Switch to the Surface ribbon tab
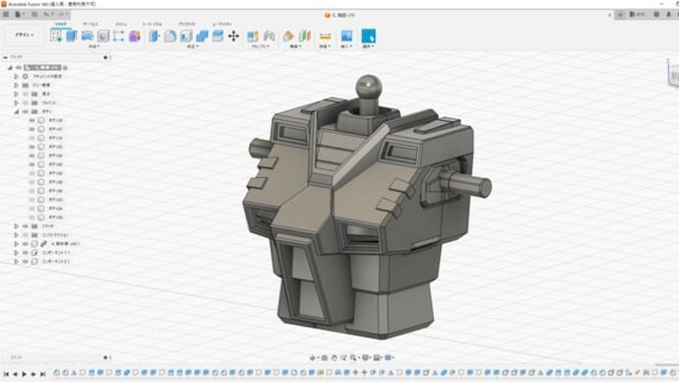Screen dimensions: 679x382 click(x=91, y=24)
